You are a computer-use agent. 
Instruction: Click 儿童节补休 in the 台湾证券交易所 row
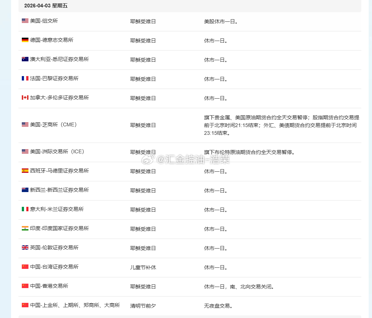142,267
